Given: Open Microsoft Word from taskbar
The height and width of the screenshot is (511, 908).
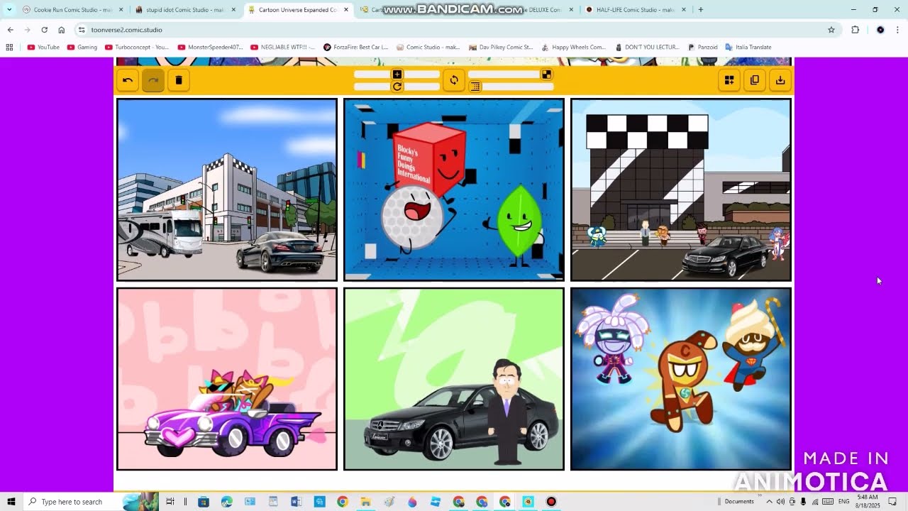Looking at the screenshot, I should click(x=297, y=502).
